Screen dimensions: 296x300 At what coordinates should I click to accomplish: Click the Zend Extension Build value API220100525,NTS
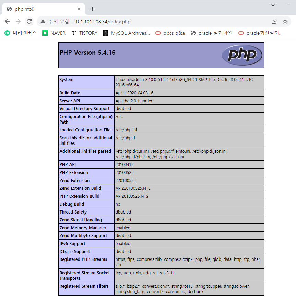133,188
